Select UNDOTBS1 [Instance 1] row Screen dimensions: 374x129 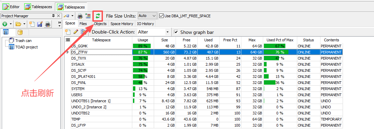(x=207, y=101)
